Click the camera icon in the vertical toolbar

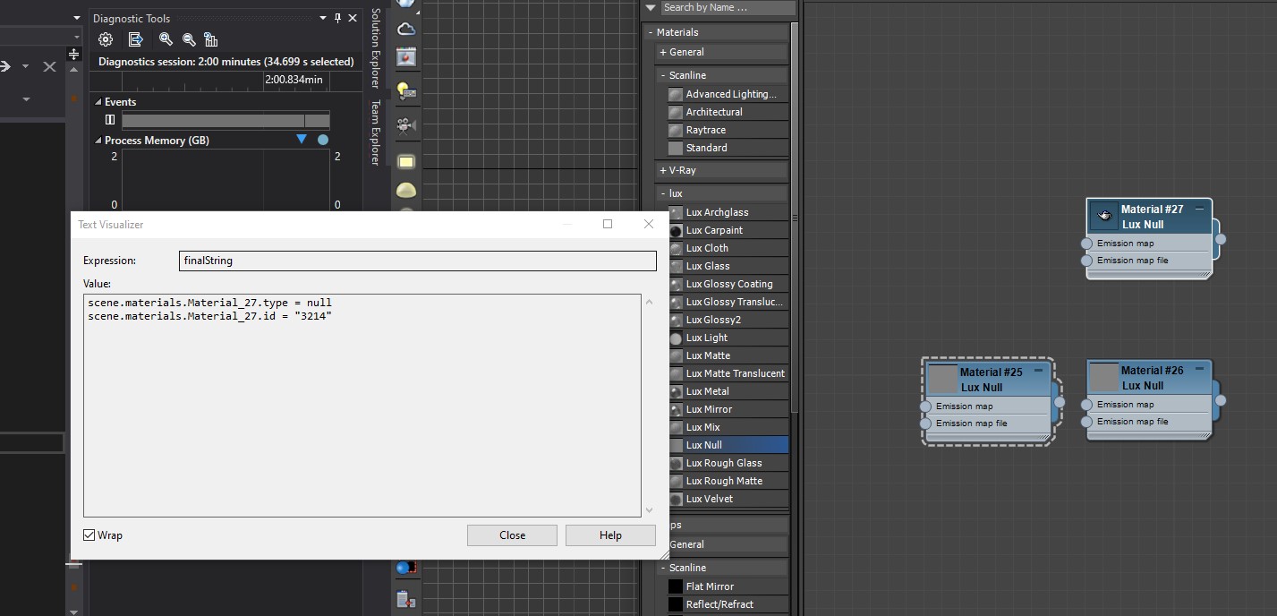pyautogui.click(x=406, y=124)
